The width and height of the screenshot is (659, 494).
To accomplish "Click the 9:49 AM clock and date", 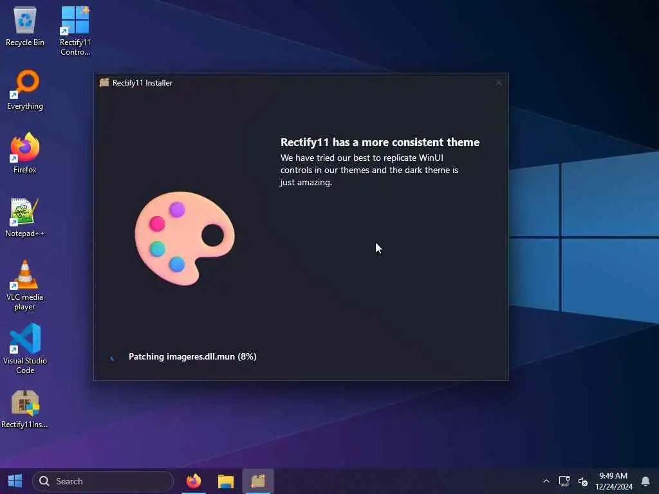I will pyautogui.click(x=613, y=481).
